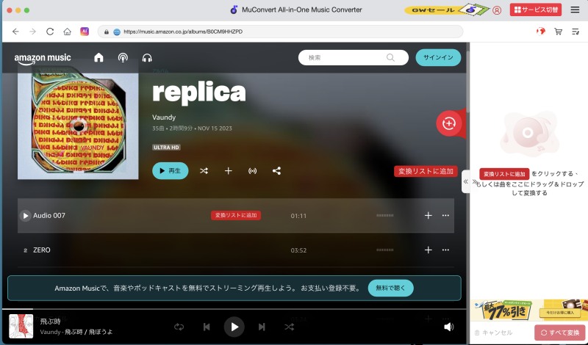This screenshot has width=588, height=345.
Task: Open more options for Audio 007
Action: pyautogui.click(x=445, y=215)
